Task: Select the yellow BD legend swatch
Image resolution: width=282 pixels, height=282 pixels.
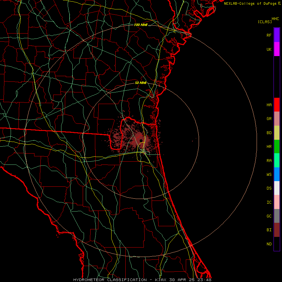Action: tap(277, 133)
